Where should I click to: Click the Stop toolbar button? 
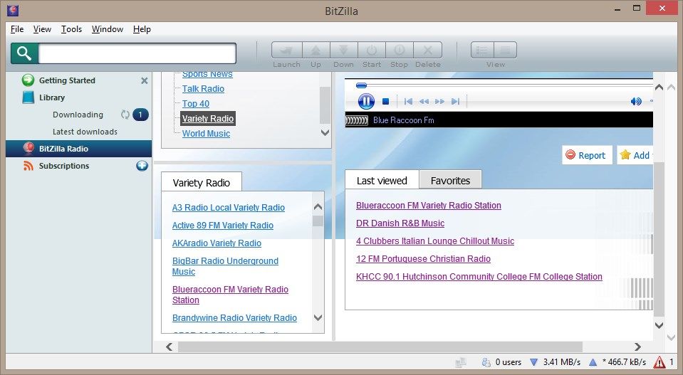click(x=399, y=51)
